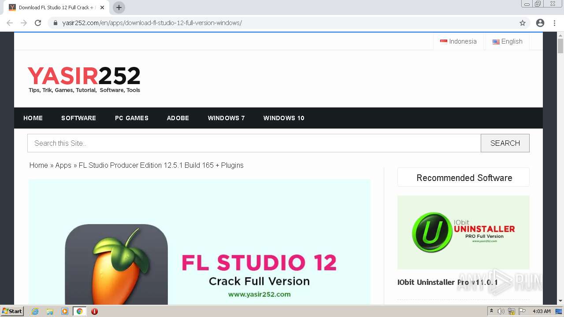
Task: Switch site language to Indonesia
Action: click(459, 41)
